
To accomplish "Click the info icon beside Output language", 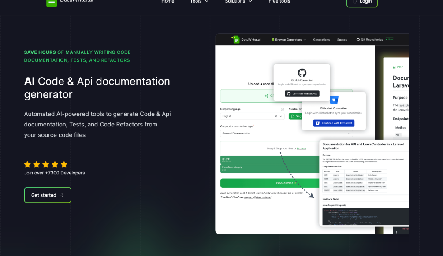I will (282, 109).
